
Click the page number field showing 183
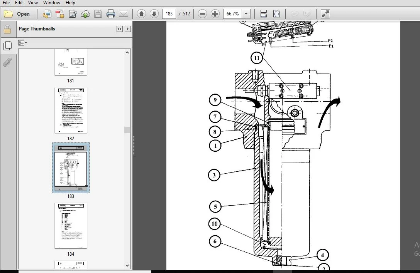pos(169,14)
